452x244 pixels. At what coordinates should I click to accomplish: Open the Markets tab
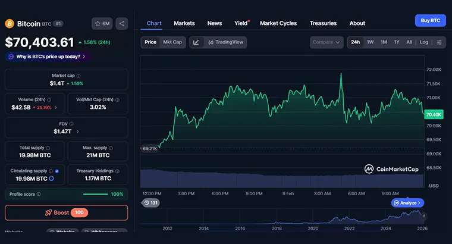(184, 23)
